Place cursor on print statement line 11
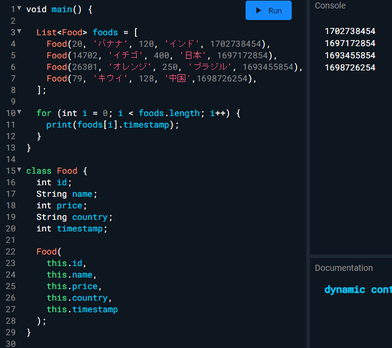The width and height of the screenshot is (392, 348). click(x=112, y=125)
